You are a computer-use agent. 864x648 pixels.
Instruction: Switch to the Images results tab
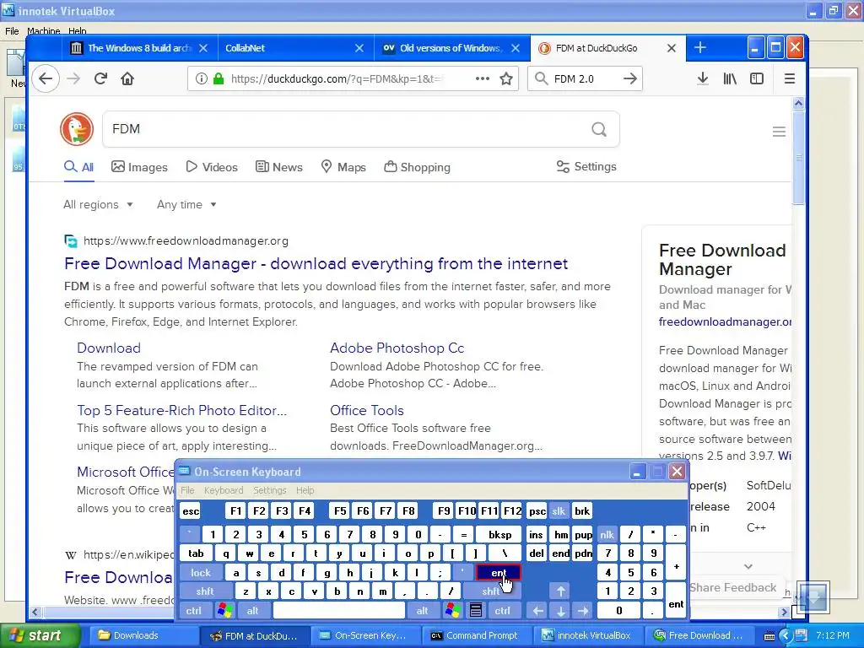(x=139, y=167)
